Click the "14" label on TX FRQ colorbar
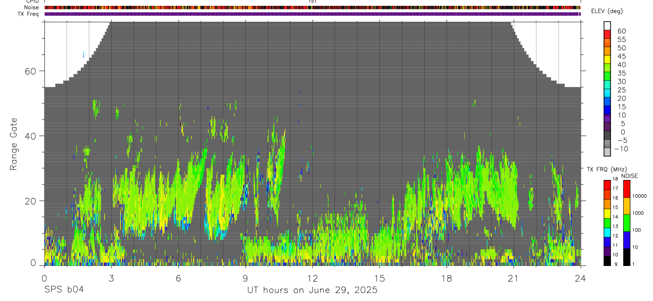 tap(615, 217)
